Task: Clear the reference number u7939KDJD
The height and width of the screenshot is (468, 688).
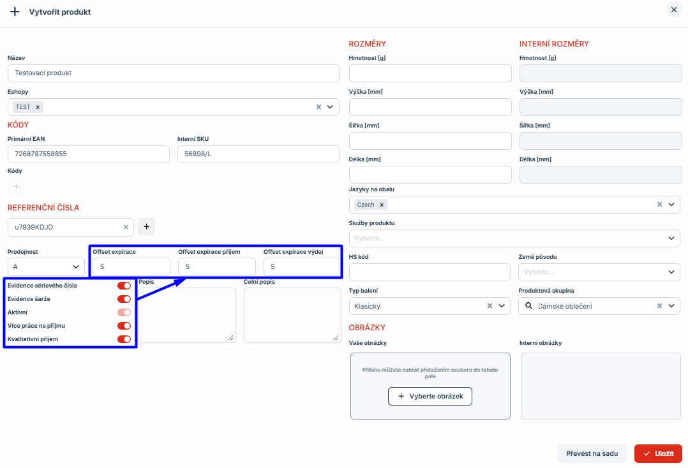Action: [x=126, y=227]
